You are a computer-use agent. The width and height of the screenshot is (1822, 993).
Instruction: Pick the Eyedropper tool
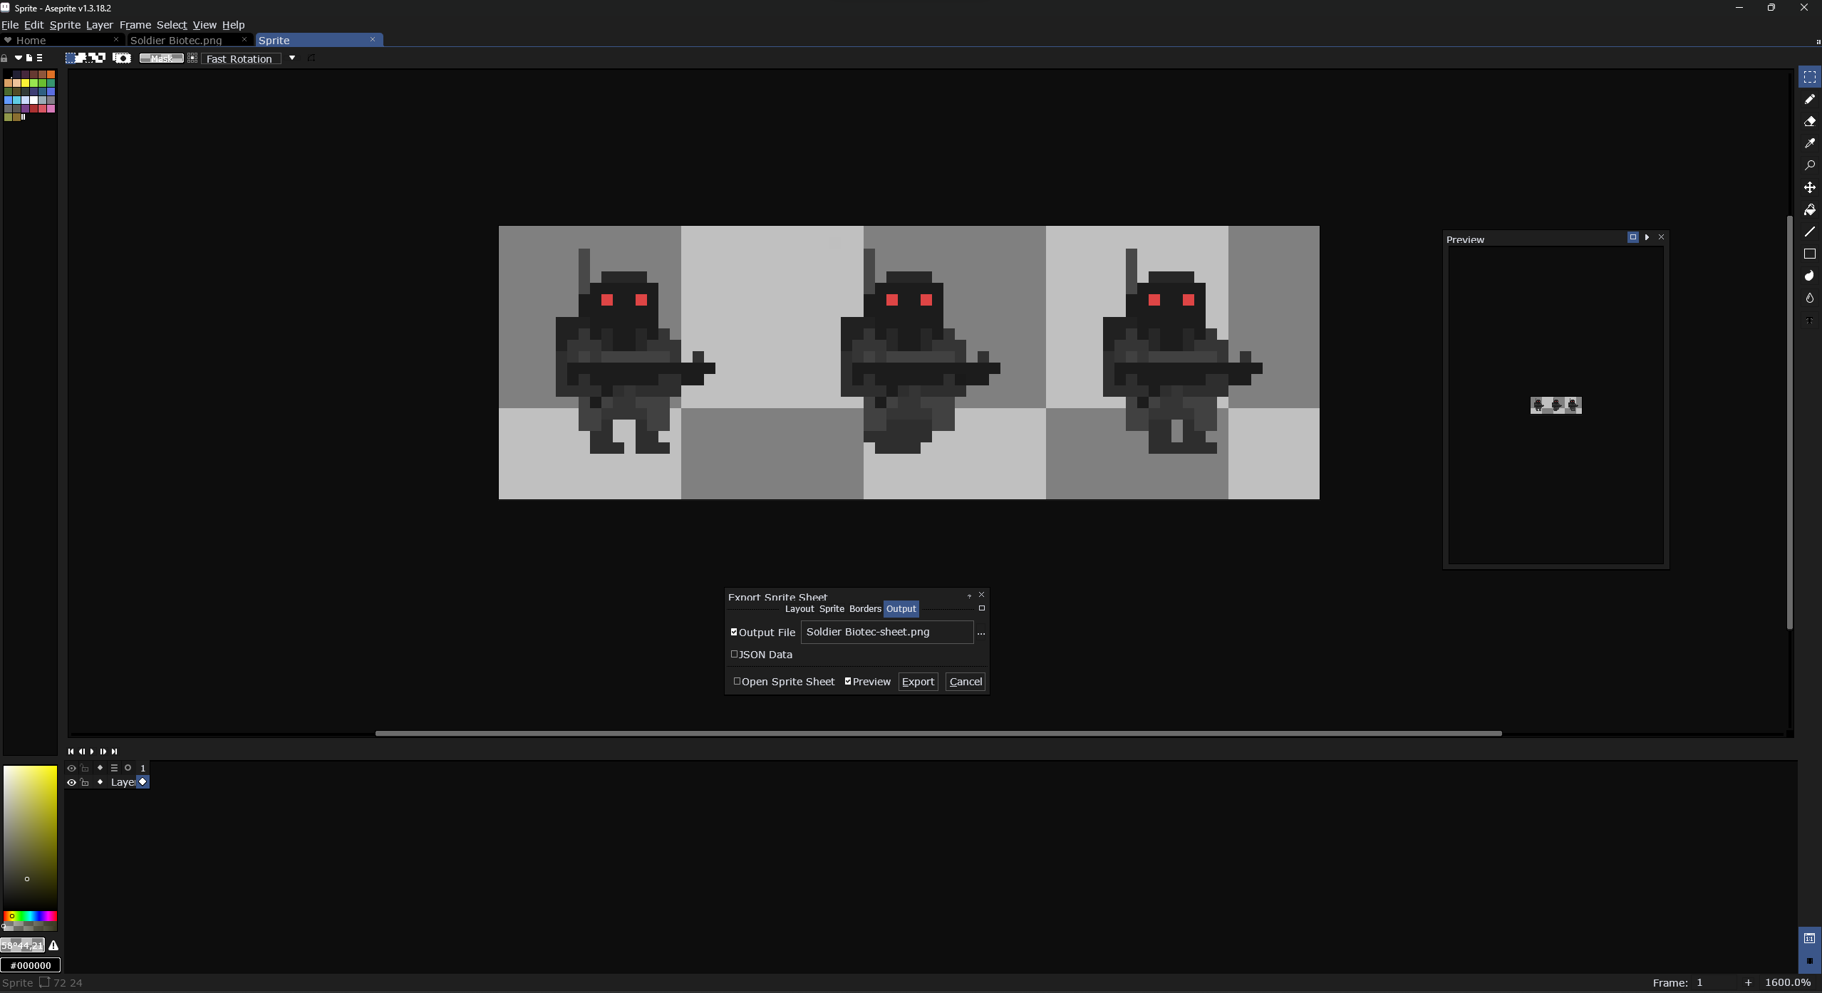coord(1809,143)
